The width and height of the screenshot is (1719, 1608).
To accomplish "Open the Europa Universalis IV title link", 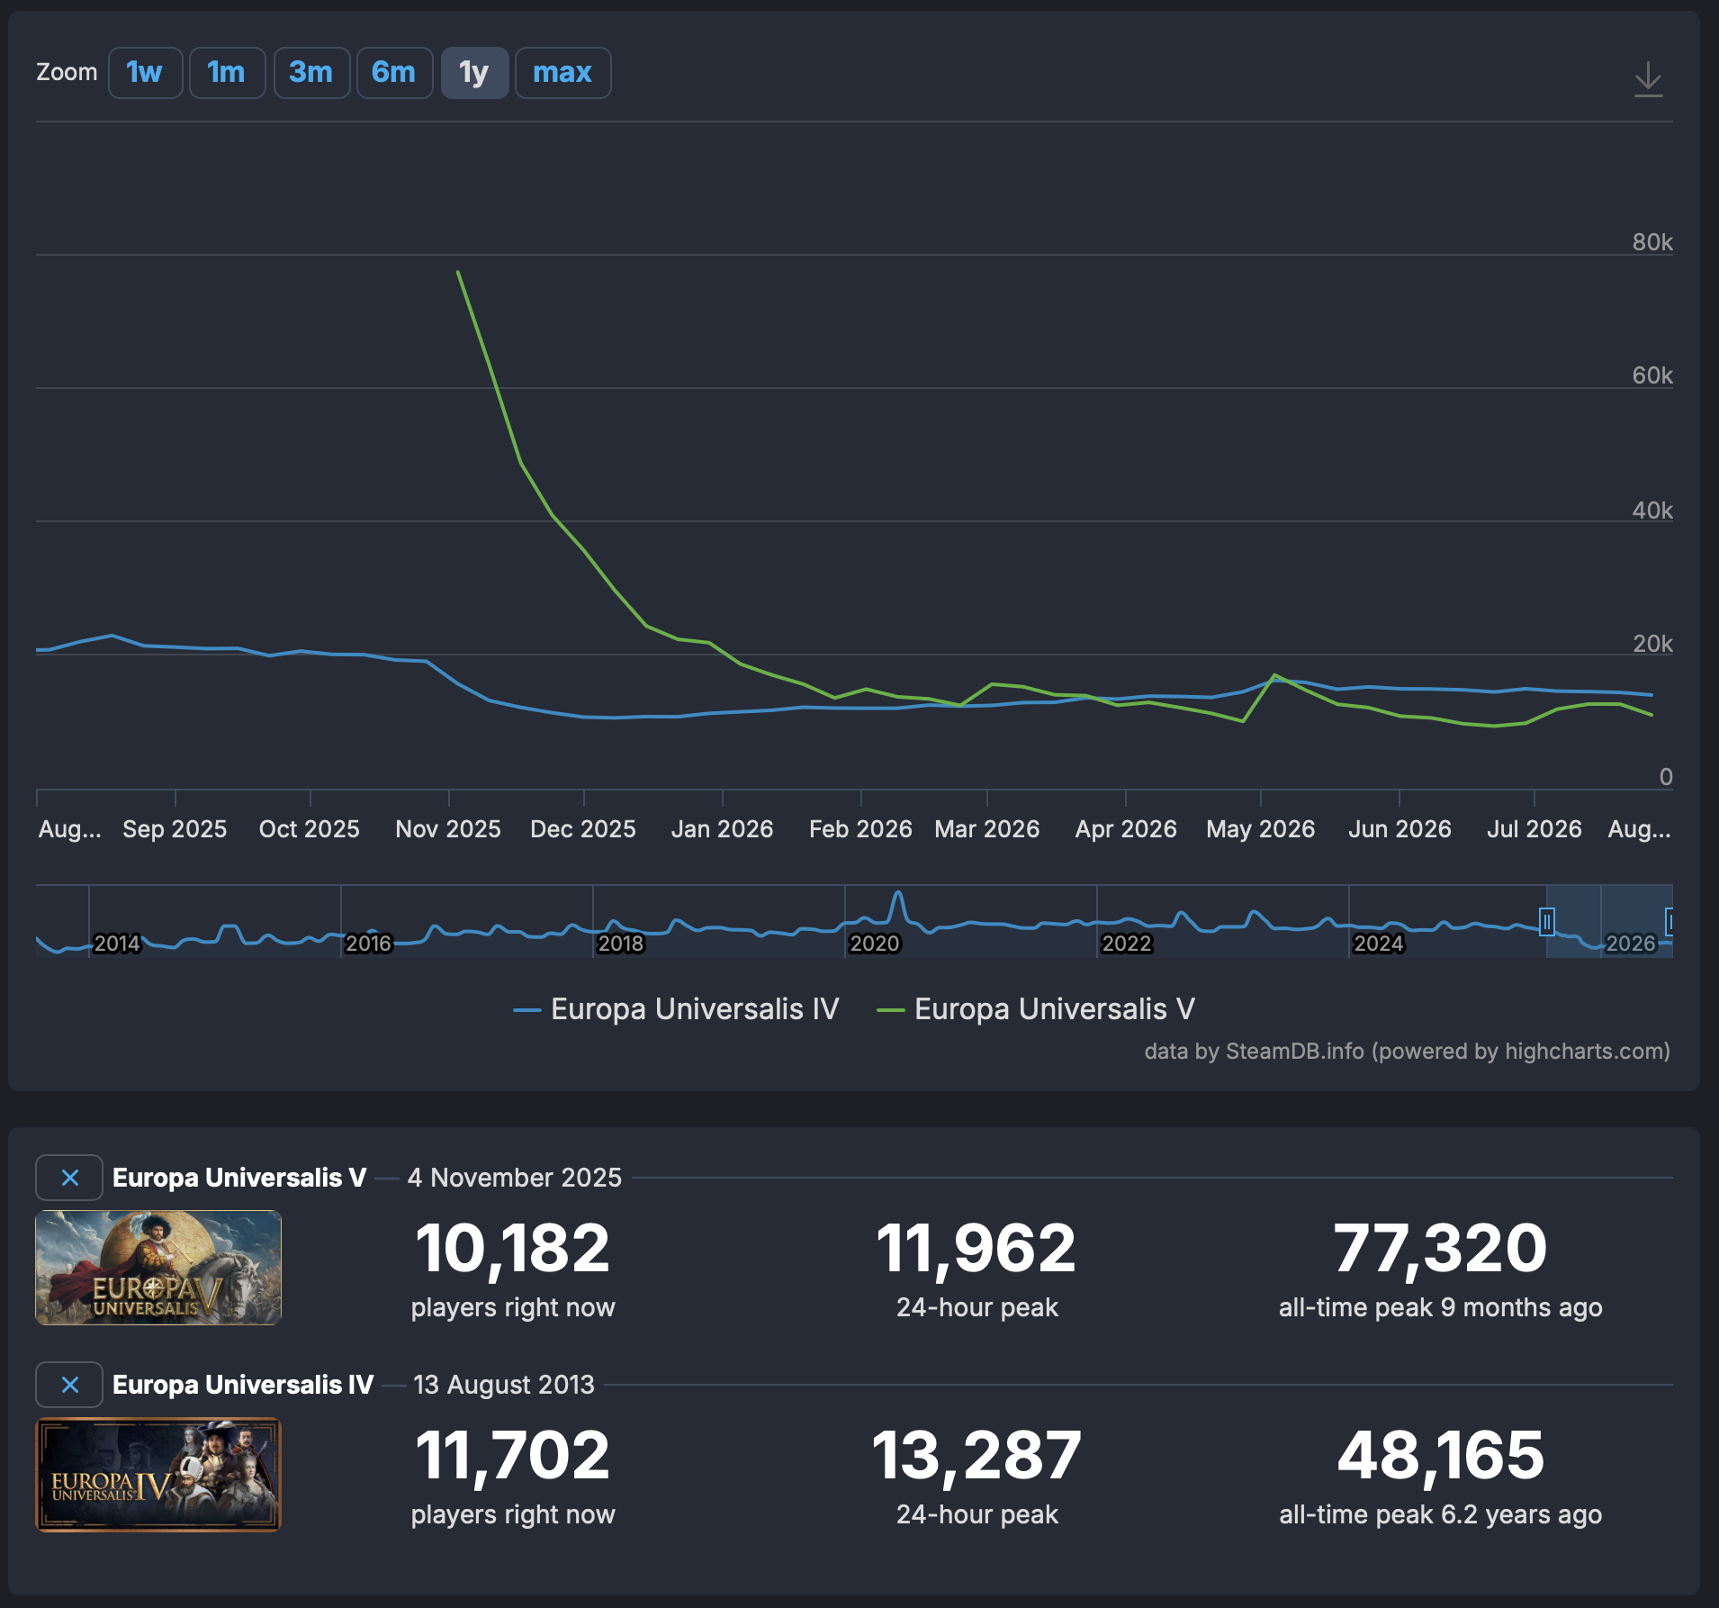I will (x=243, y=1385).
